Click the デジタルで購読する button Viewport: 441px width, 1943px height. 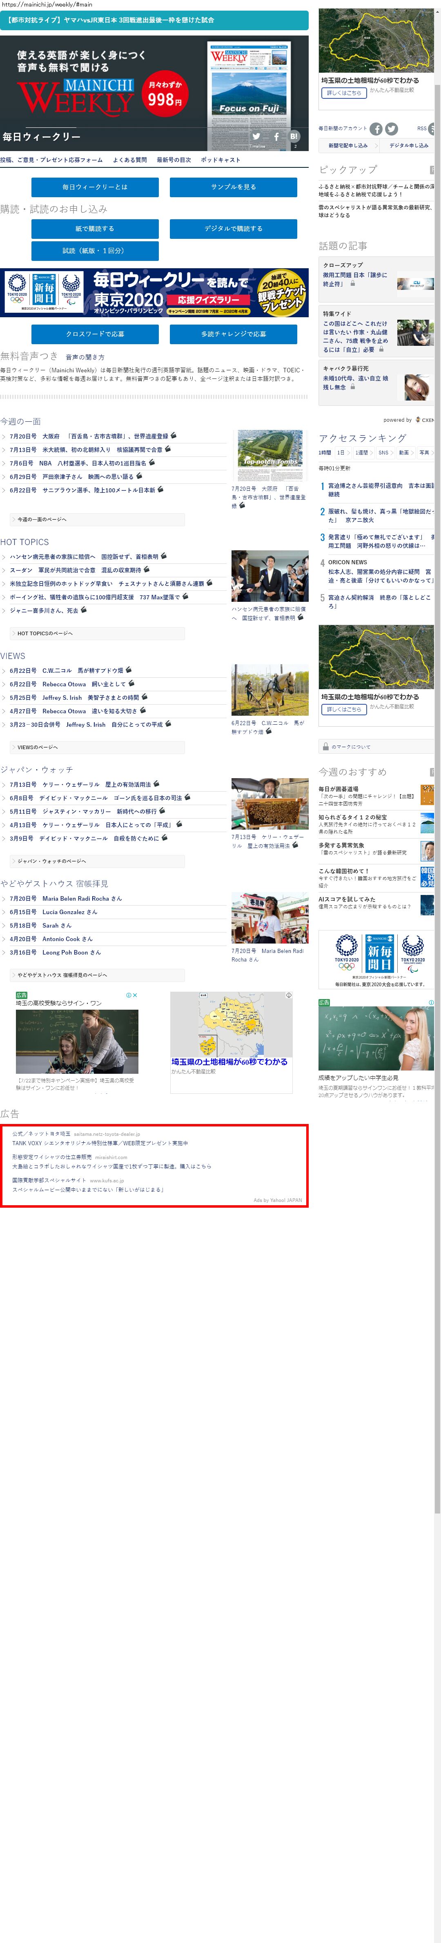(233, 229)
